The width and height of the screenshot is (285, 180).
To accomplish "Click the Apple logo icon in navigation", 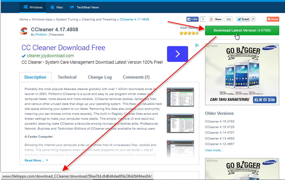I will click(x=53, y=7).
